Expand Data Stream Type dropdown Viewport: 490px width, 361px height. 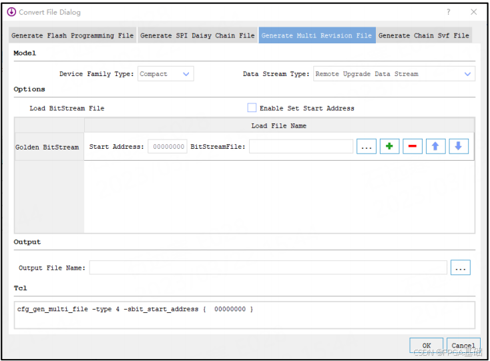click(x=394, y=73)
